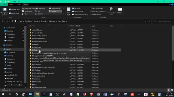Toggle the Details pane

pos(14,13)
